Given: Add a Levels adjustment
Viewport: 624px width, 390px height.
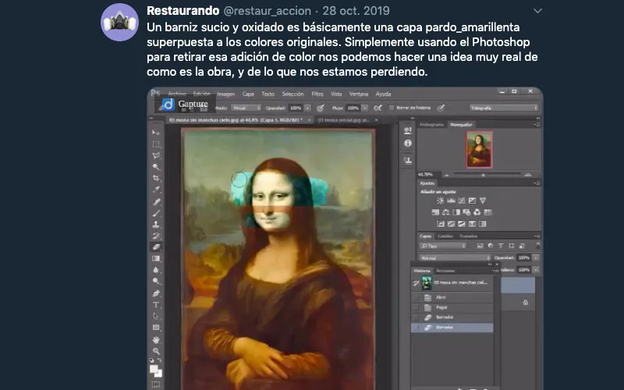Looking at the screenshot, I should point(451,200).
